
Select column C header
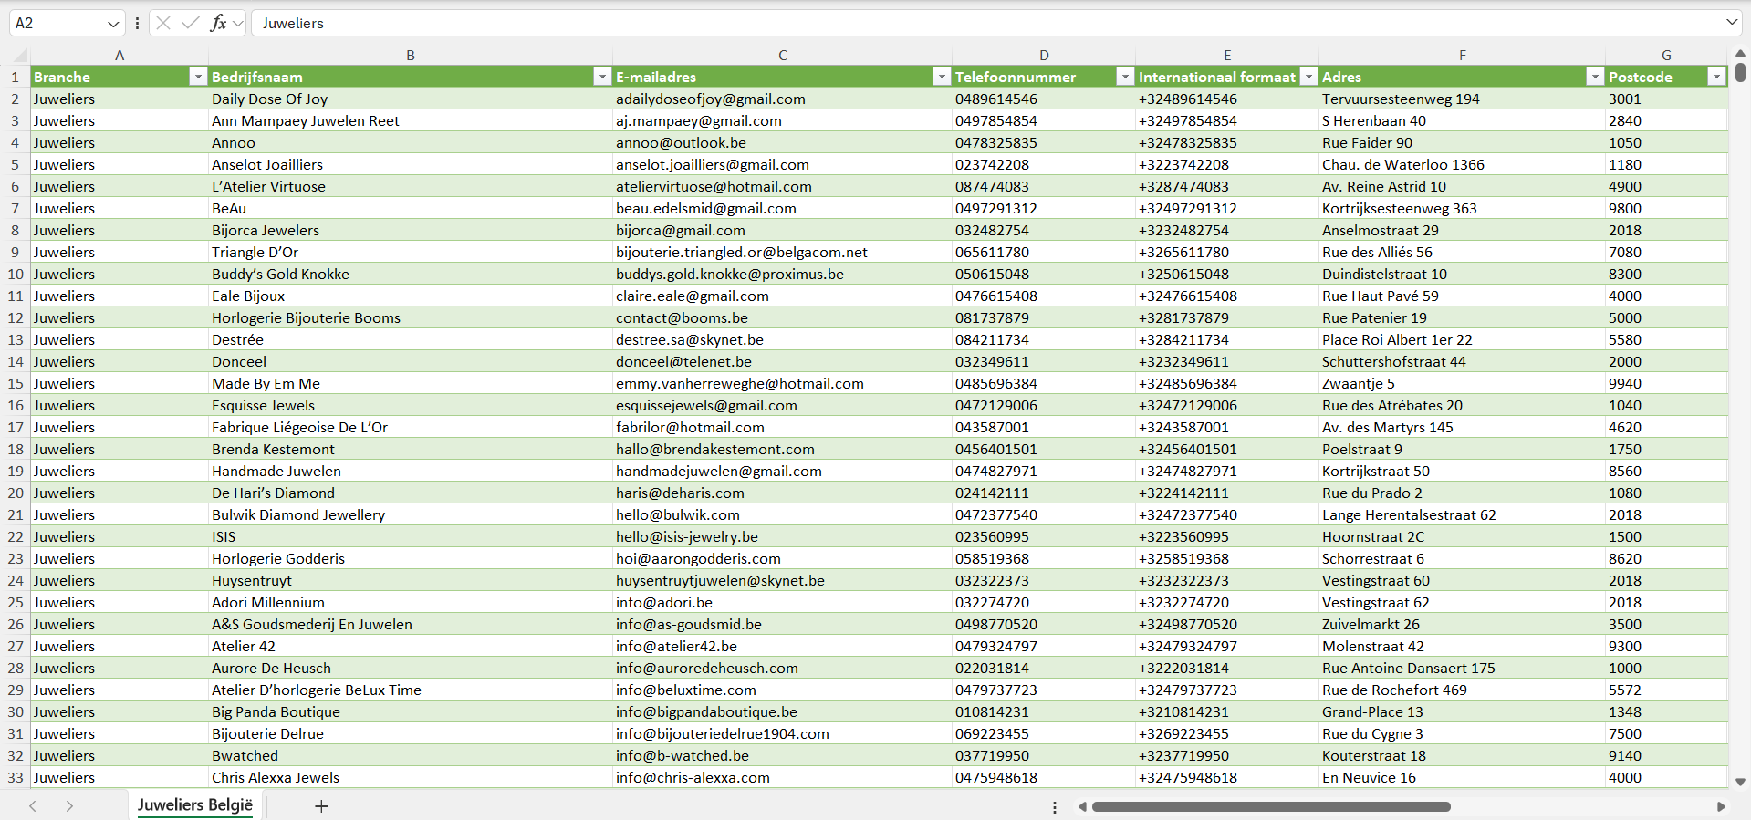782,56
